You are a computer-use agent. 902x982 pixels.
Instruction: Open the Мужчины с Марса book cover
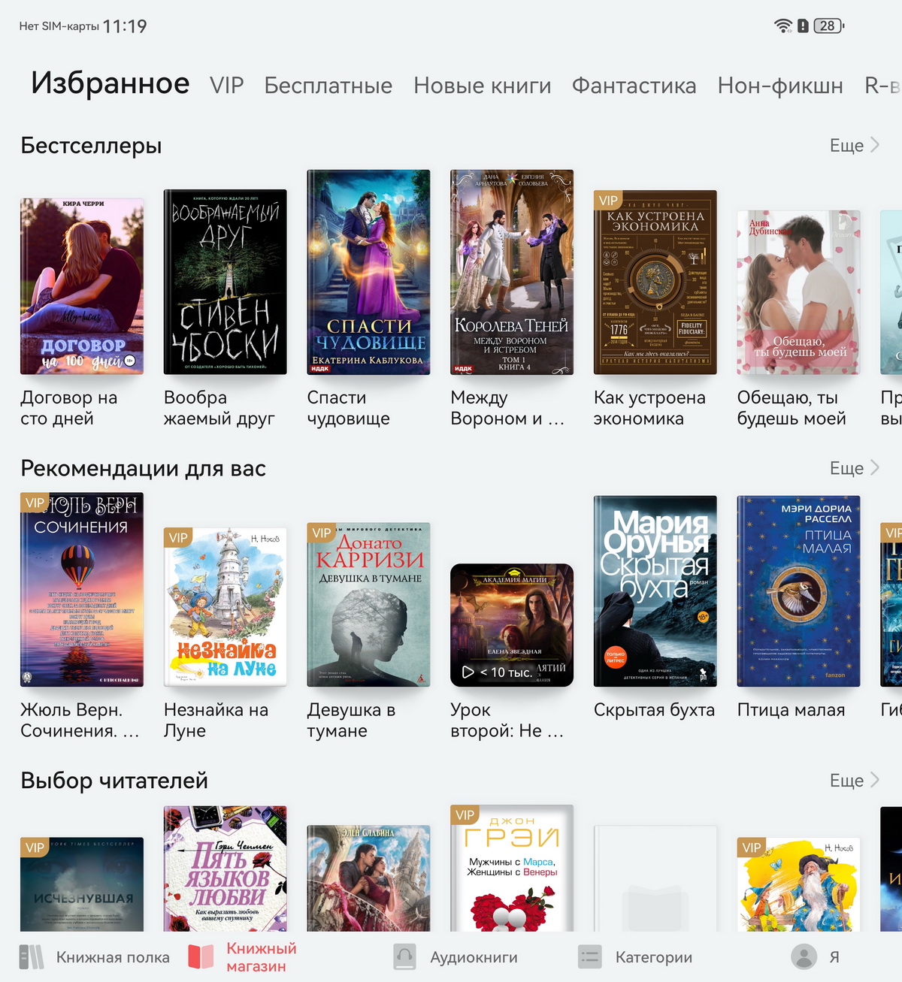512,869
